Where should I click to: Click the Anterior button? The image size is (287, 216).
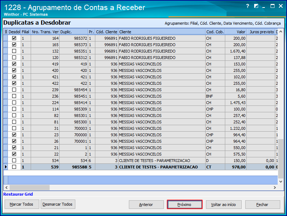(146, 205)
